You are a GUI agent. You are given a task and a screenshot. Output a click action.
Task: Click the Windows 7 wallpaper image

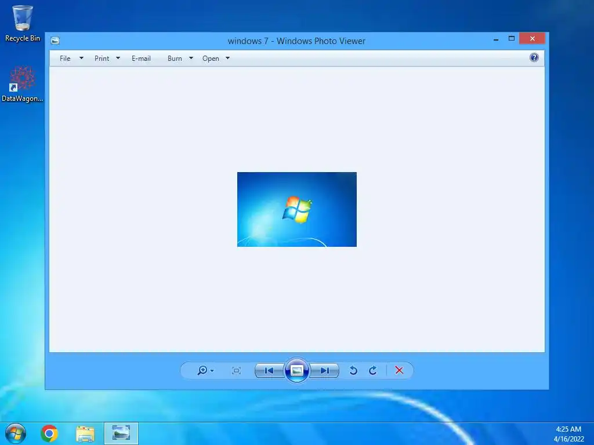point(297,209)
